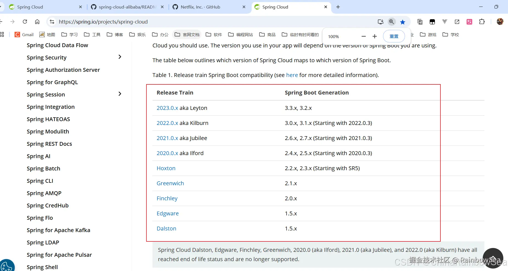The height and width of the screenshot is (271, 508).
Task: Click the address bar URL field
Action: pos(214,22)
